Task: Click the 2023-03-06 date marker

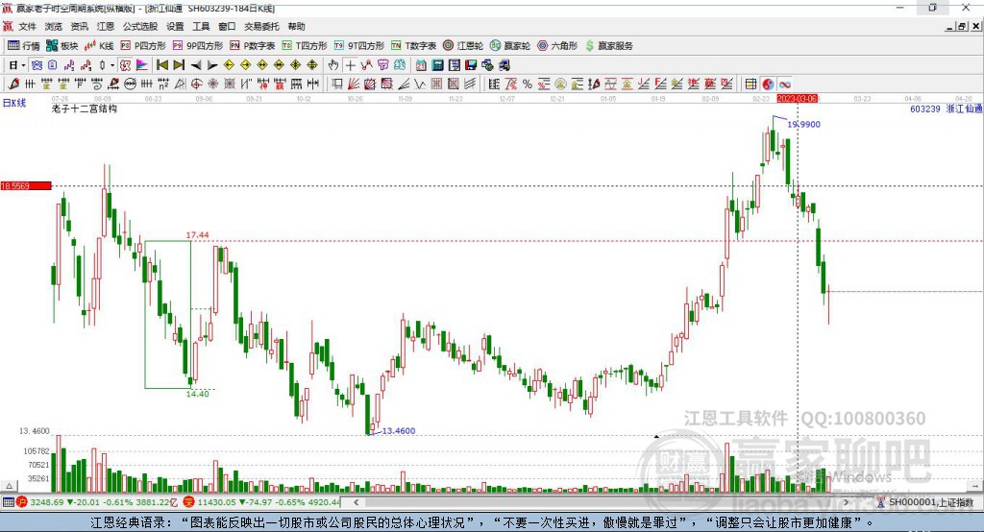Action: pos(797,99)
